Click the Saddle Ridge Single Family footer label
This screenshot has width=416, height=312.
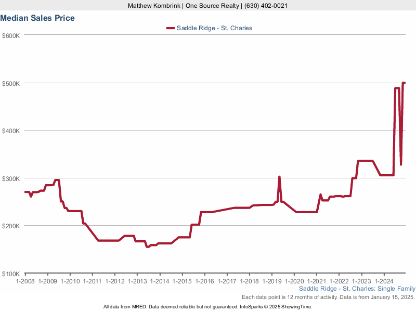pos(357,289)
